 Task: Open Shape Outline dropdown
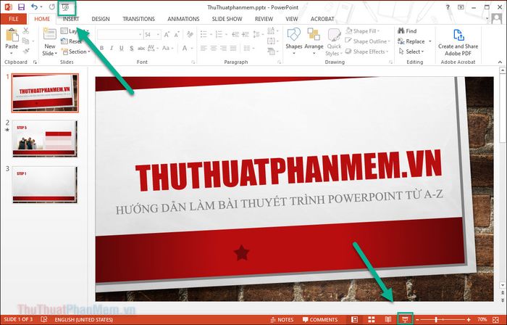click(368, 41)
